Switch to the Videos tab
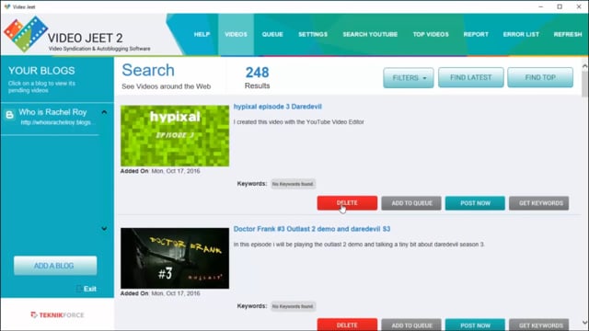 click(236, 34)
